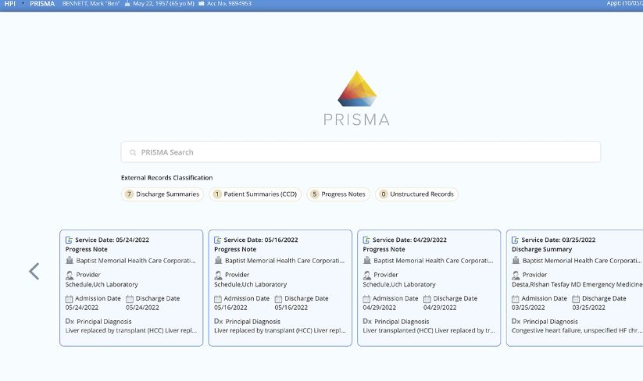Click the facility building icon on 04/29/2022 card
Screen dimensions: 643x381
click(x=367, y=260)
